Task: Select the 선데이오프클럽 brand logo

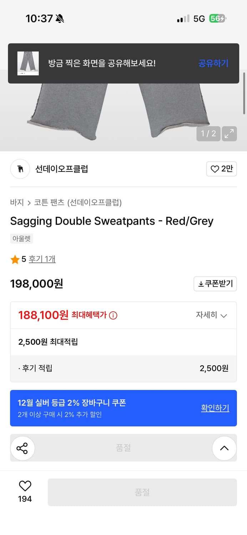Action: pos(20,169)
